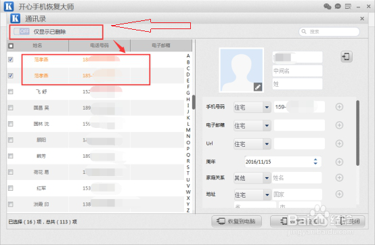The image size is (375, 245).
Task: Uncheck the second 范孝燕 checkbox with number starting 185
Action: point(11,76)
